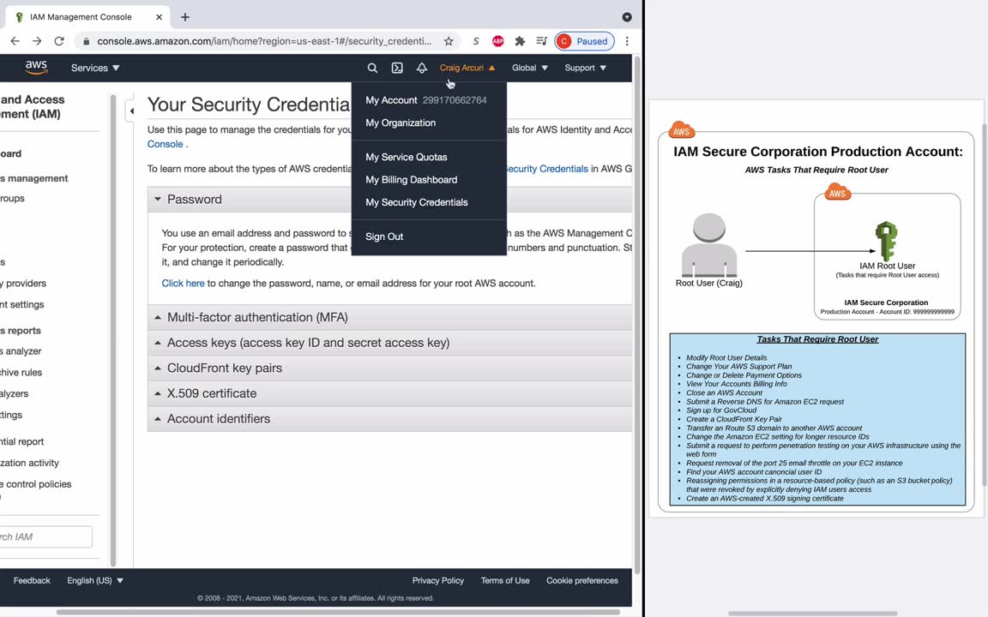Open Archive rules in sidebar
Screen dimensions: 988x617
point(21,372)
